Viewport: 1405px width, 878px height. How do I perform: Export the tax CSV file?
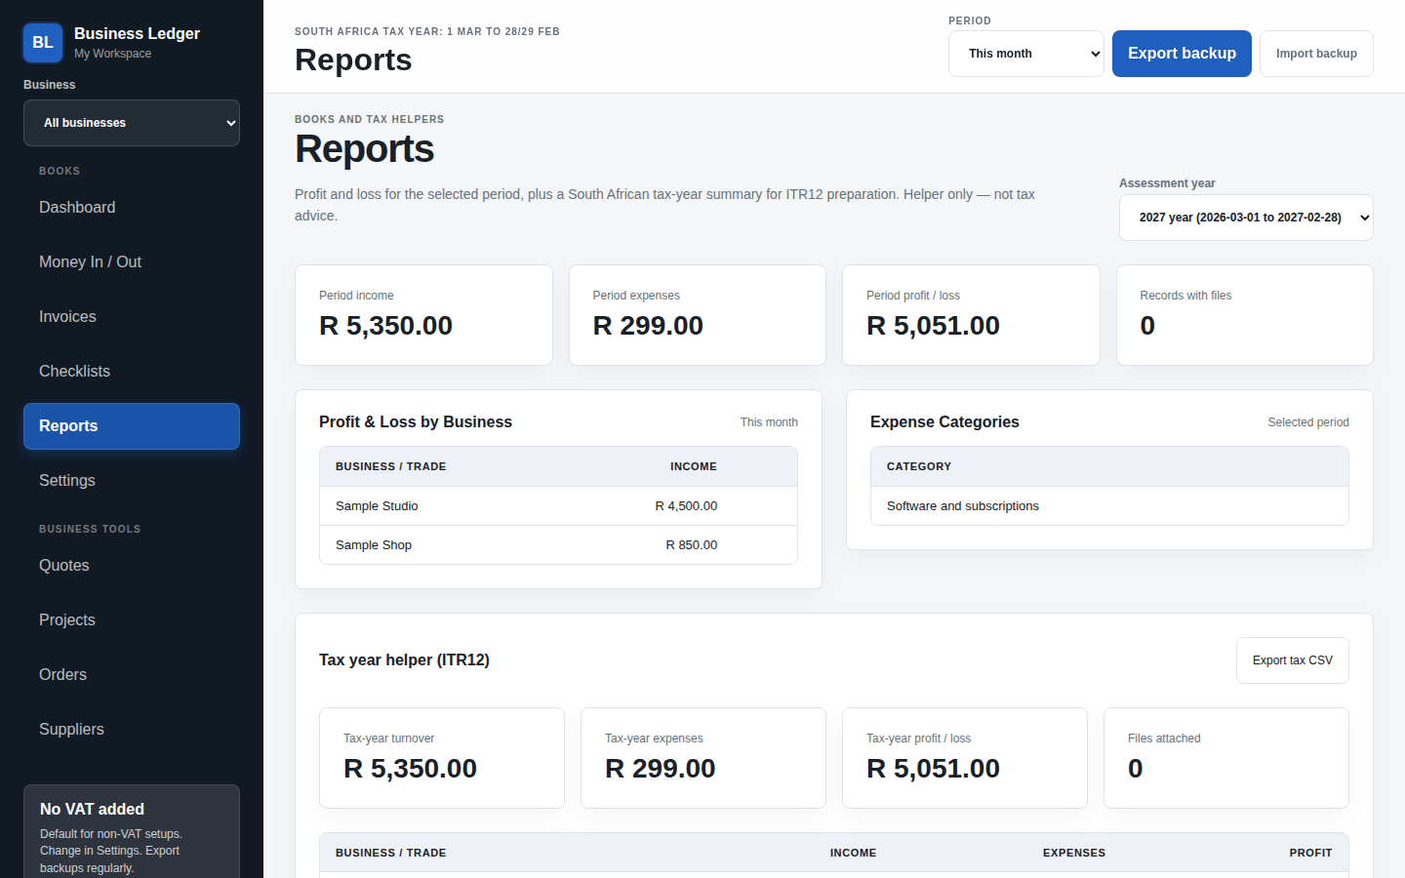click(x=1293, y=660)
